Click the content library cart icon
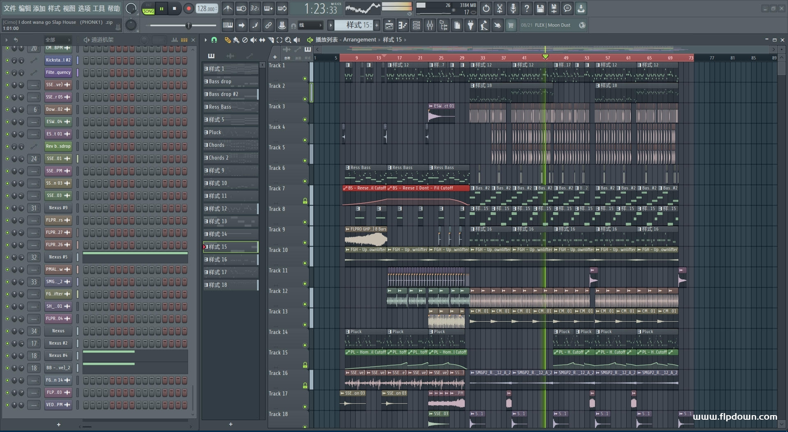This screenshot has width=788, height=432. pyautogui.click(x=511, y=25)
